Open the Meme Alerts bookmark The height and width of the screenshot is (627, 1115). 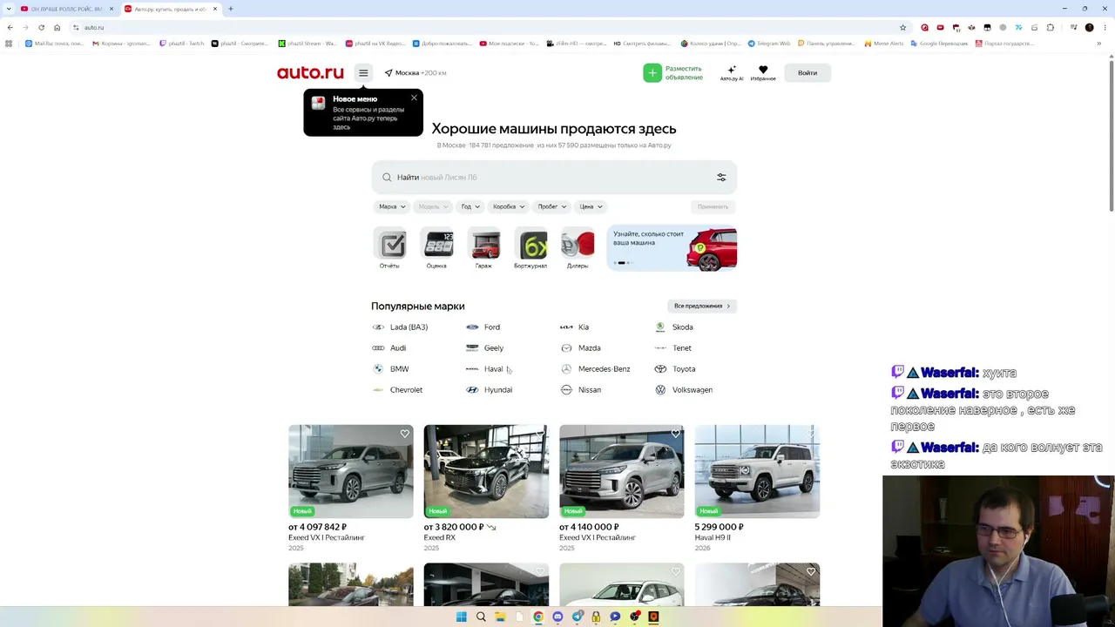coord(883,43)
